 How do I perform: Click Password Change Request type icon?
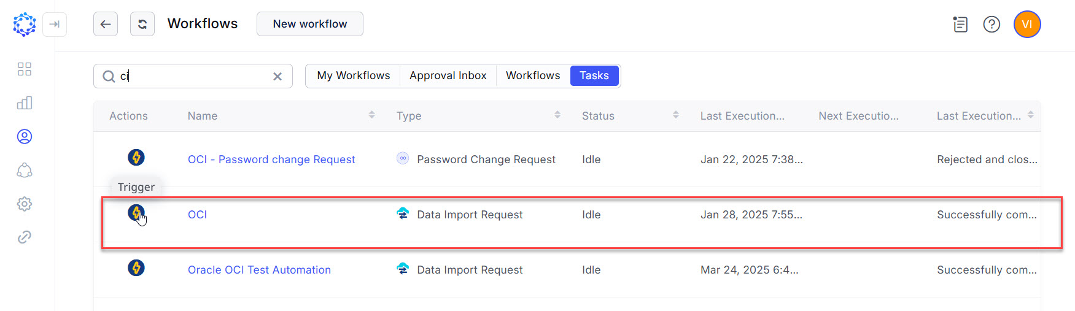(x=403, y=158)
